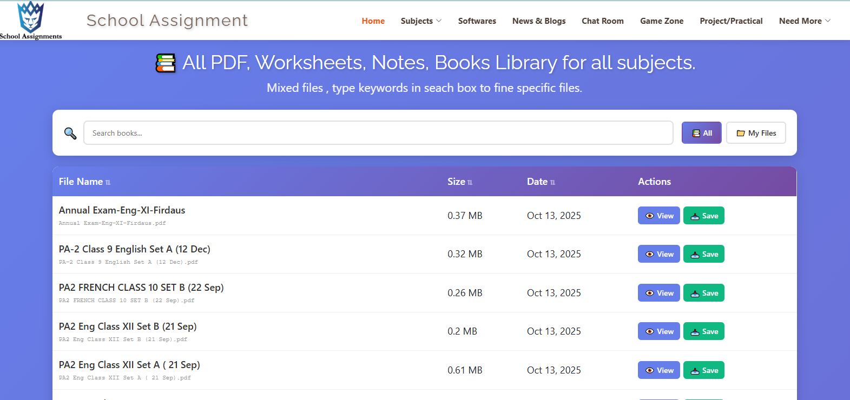Screen dimensions: 850x400
Task: Show All files filter
Action: pyautogui.click(x=702, y=133)
